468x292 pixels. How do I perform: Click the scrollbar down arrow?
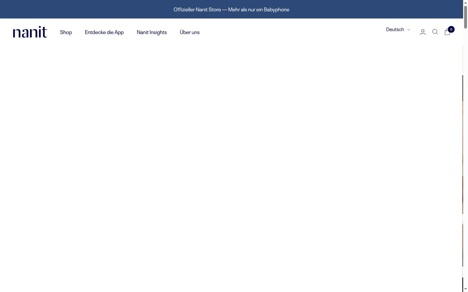(465, 289)
